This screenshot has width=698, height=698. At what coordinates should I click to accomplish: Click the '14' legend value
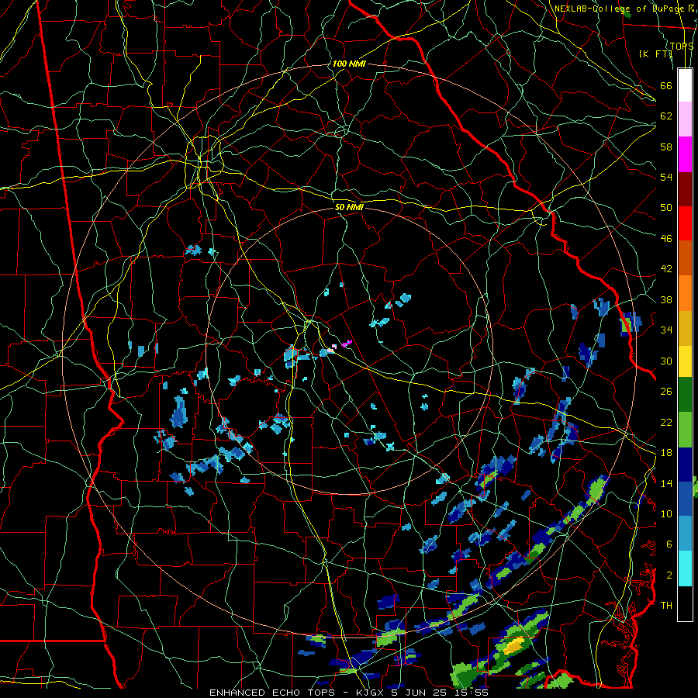[x=666, y=483]
